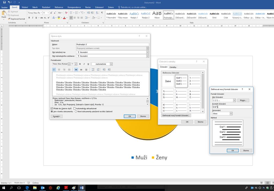Image resolution: width=274 pixels, height=191 pixels.
Task: Open font name dropdown in style dialog
Action: pyautogui.click(x=69, y=64)
